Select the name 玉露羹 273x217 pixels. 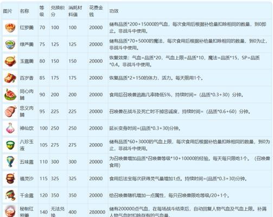pyautogui.click(x=27, y=61)
